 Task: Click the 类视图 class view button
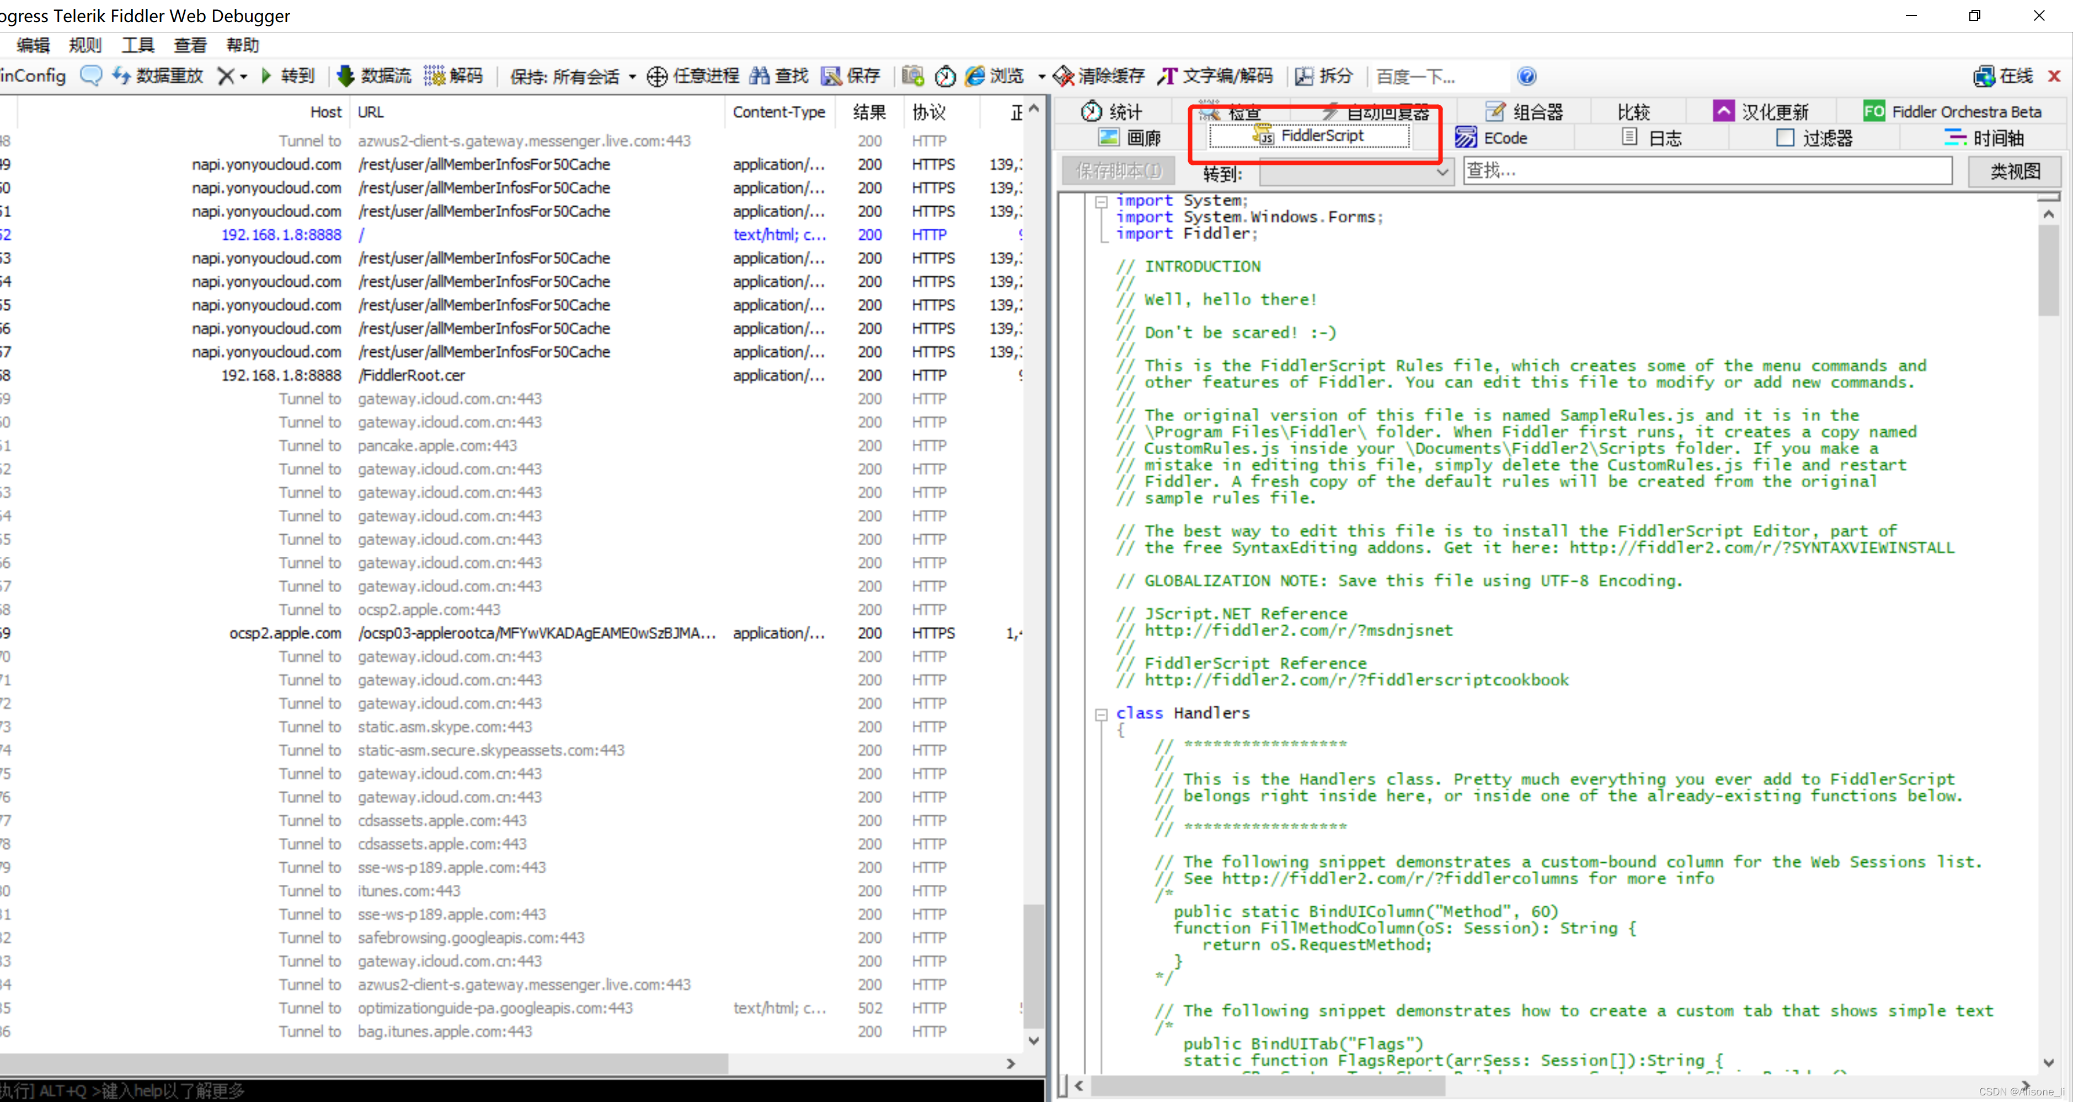coord(2015,170)
